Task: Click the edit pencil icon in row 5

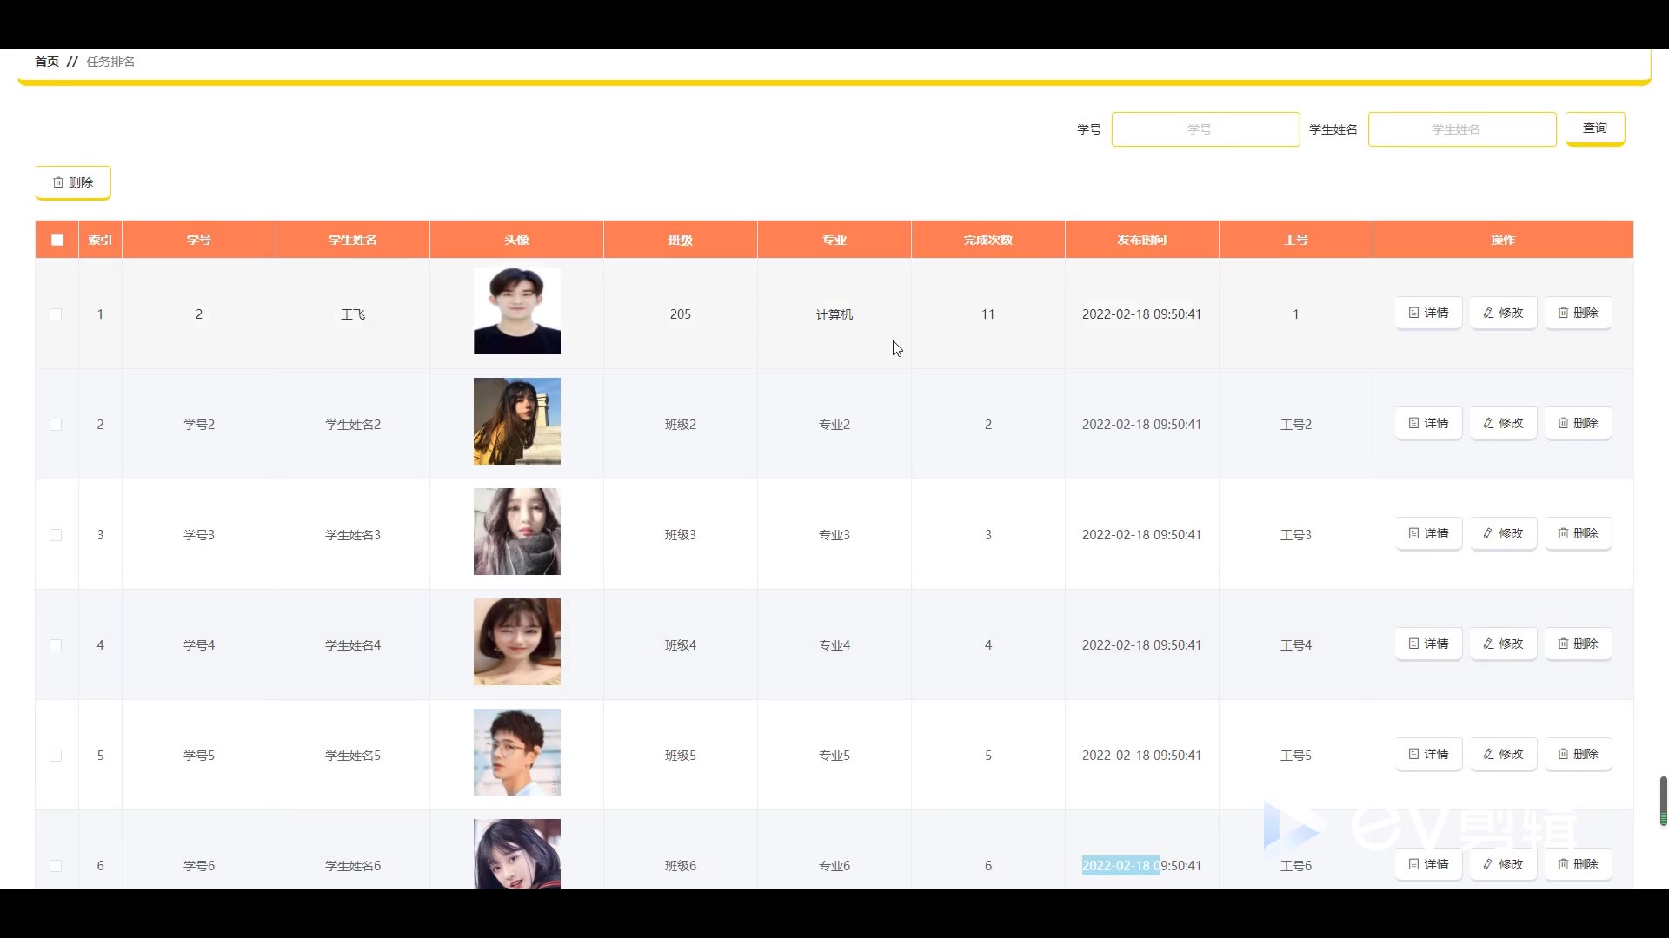Action: click(1488, 754)
